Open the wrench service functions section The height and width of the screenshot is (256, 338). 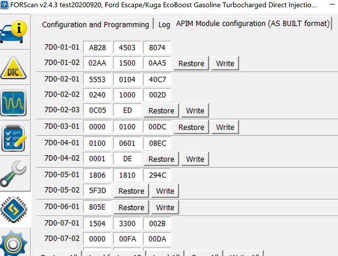coord(13,174)
